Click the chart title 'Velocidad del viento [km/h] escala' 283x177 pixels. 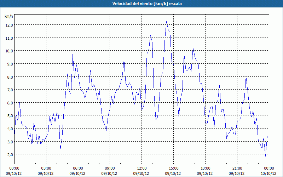(x=147, y=4)
